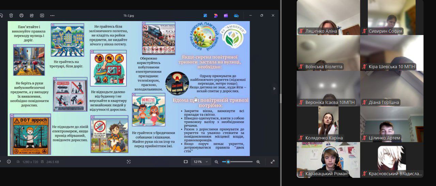Zoom out with the minus magnifier

[216, 162]
